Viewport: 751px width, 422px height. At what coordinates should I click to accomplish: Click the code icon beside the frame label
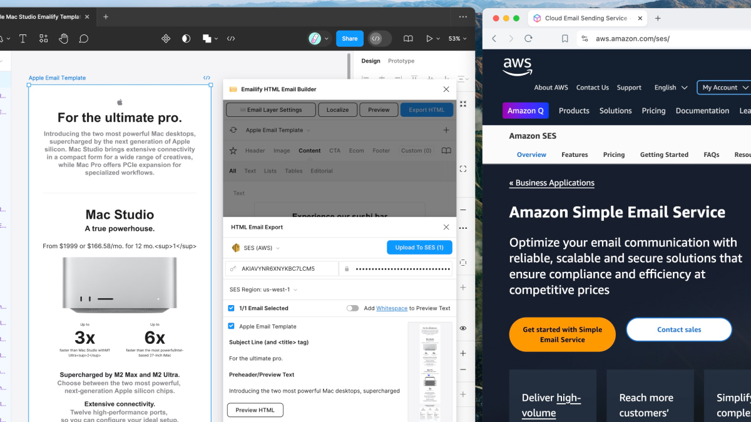(x=207, y=78)
